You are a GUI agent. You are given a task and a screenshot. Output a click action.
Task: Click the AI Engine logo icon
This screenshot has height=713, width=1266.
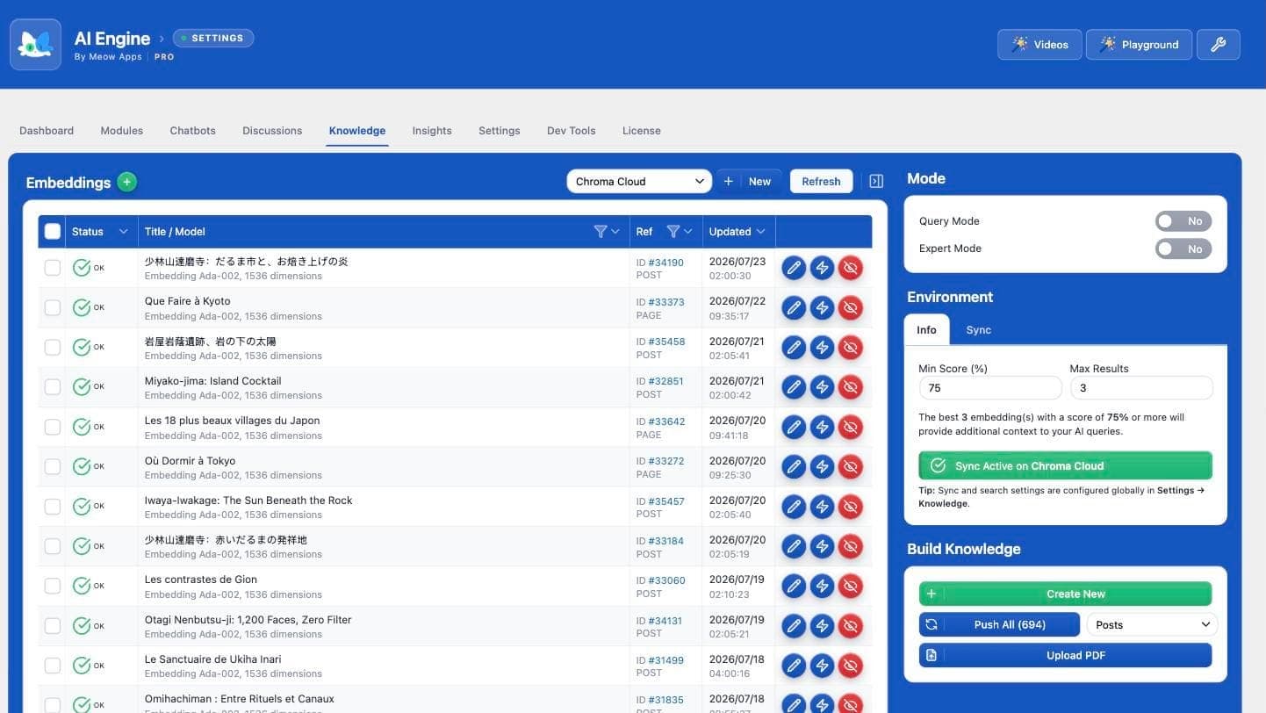36,45
